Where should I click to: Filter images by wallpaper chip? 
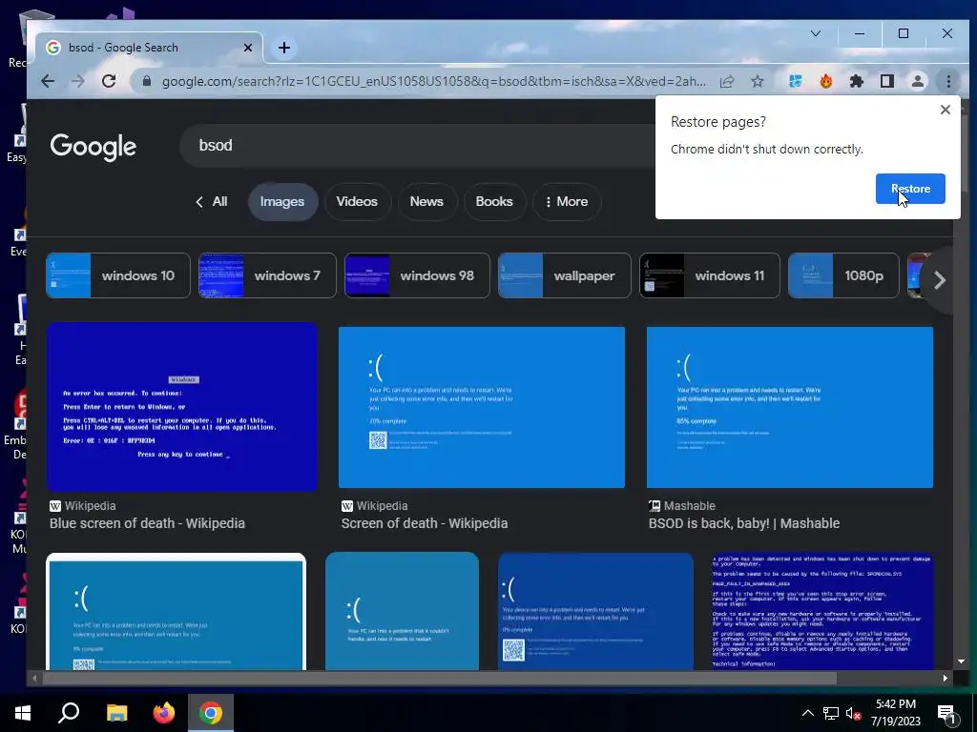pos(565,275)
